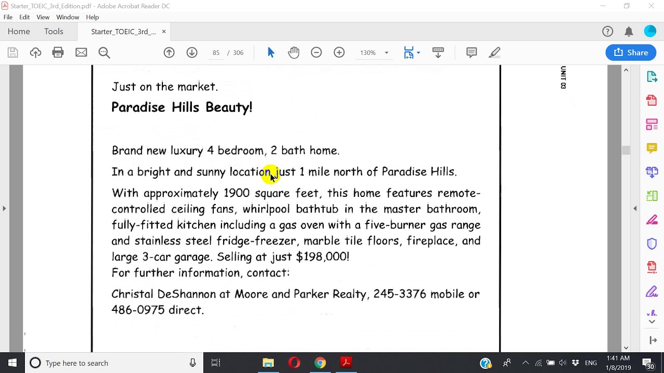Open the View menu
The width and height of the screenshot is (664, 373).
coord(43,17)
